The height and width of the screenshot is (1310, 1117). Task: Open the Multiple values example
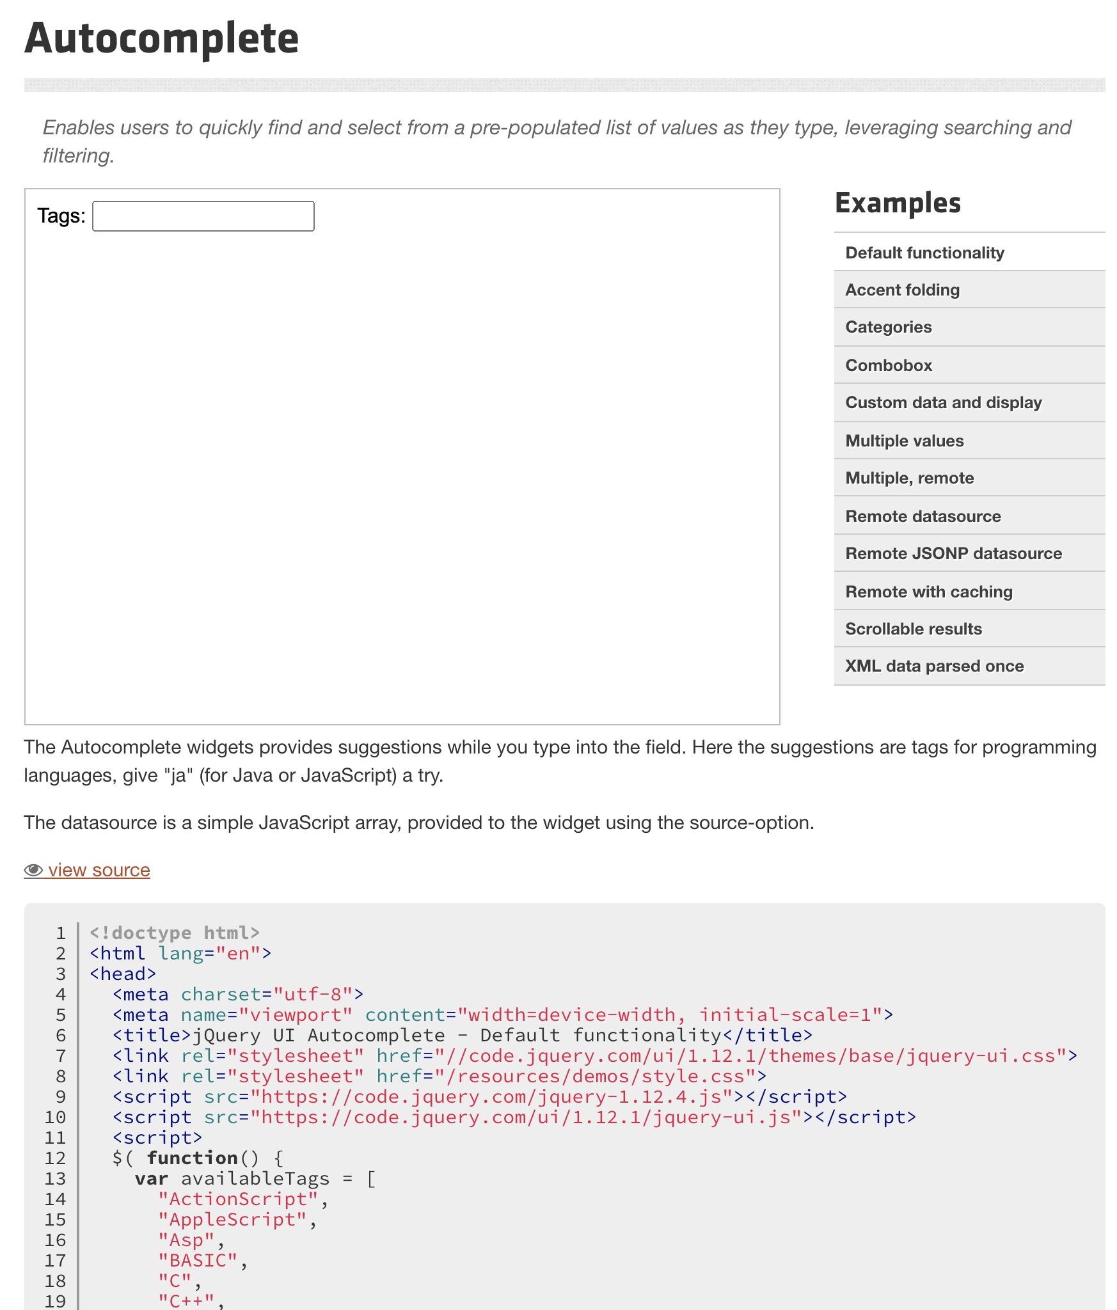point(970,441)
